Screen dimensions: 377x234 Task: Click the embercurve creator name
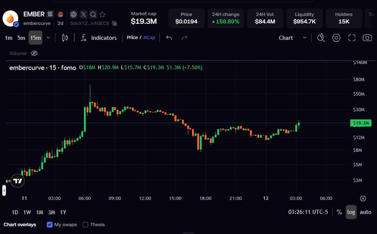tap(37, 23)
